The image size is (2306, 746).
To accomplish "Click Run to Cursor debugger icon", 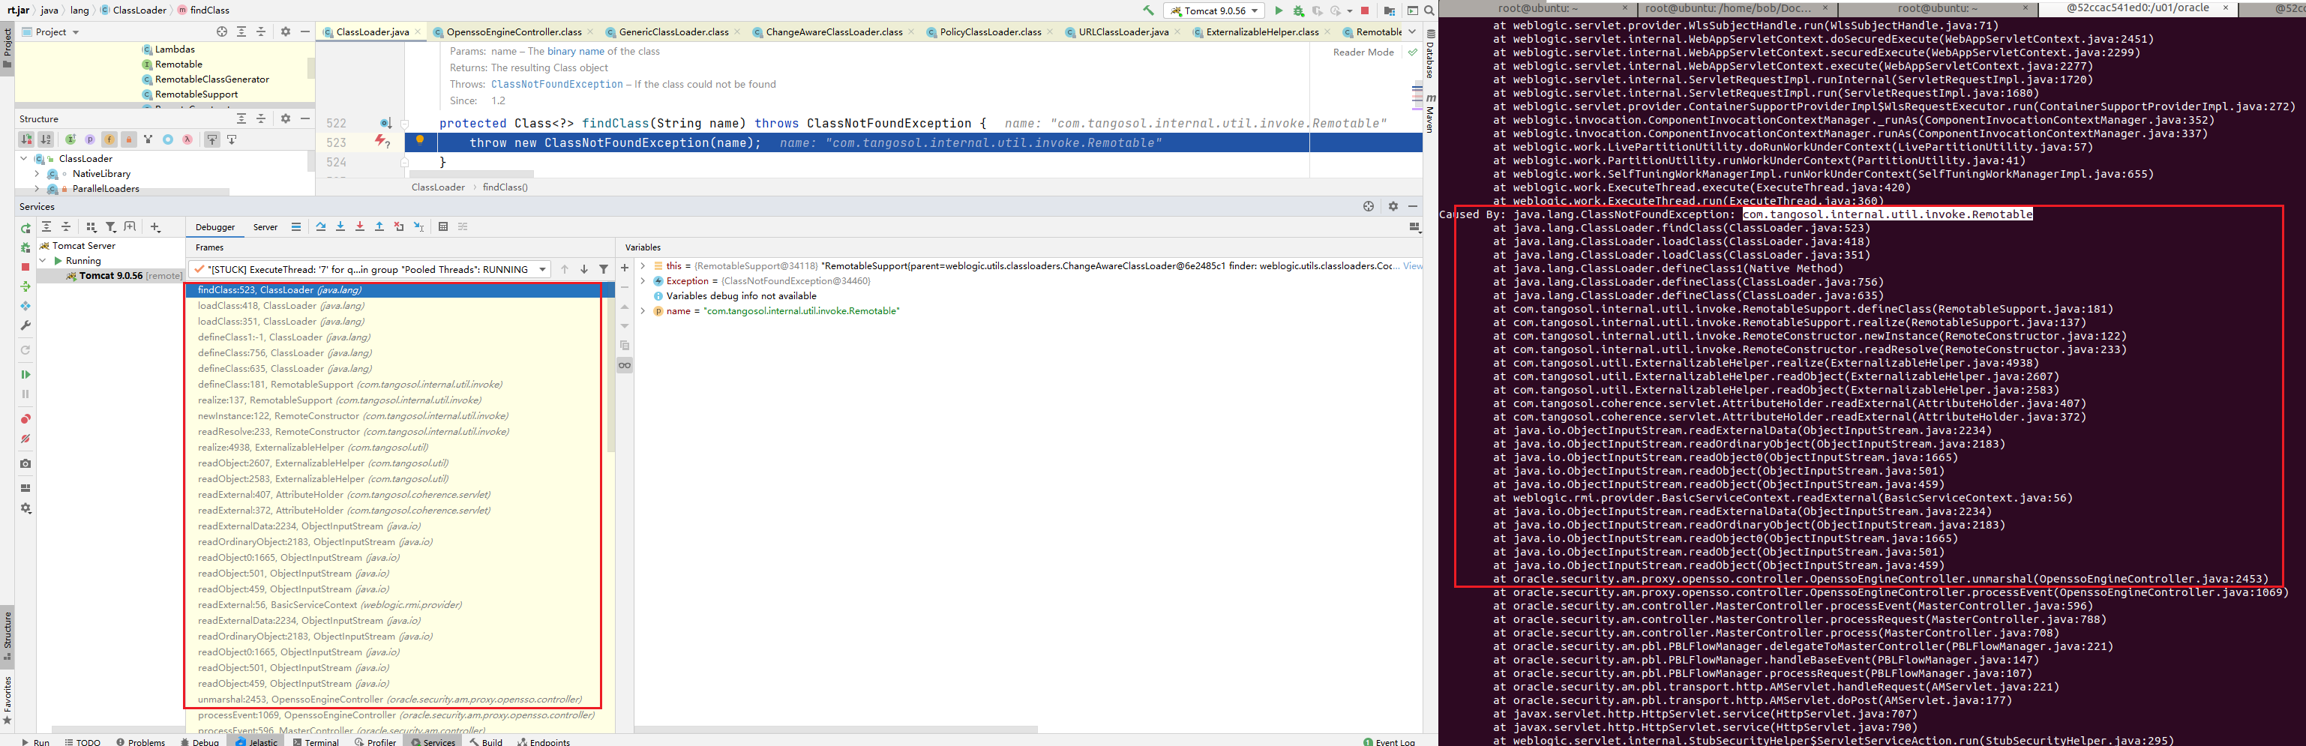I will [x=419, y=227].
